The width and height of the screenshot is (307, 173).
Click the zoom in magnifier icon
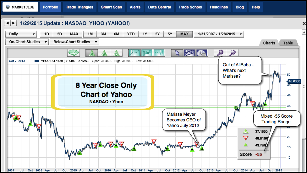tap(220, 53)
